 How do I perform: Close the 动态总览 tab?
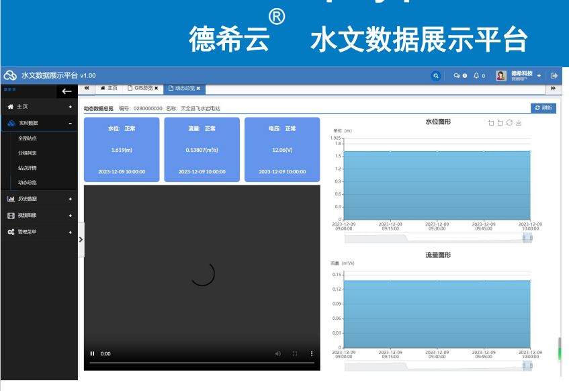(x=198, y=88)
